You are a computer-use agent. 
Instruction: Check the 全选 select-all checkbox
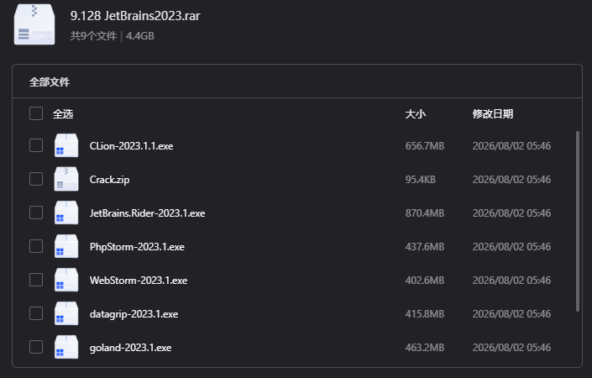(x=36, y=113)
